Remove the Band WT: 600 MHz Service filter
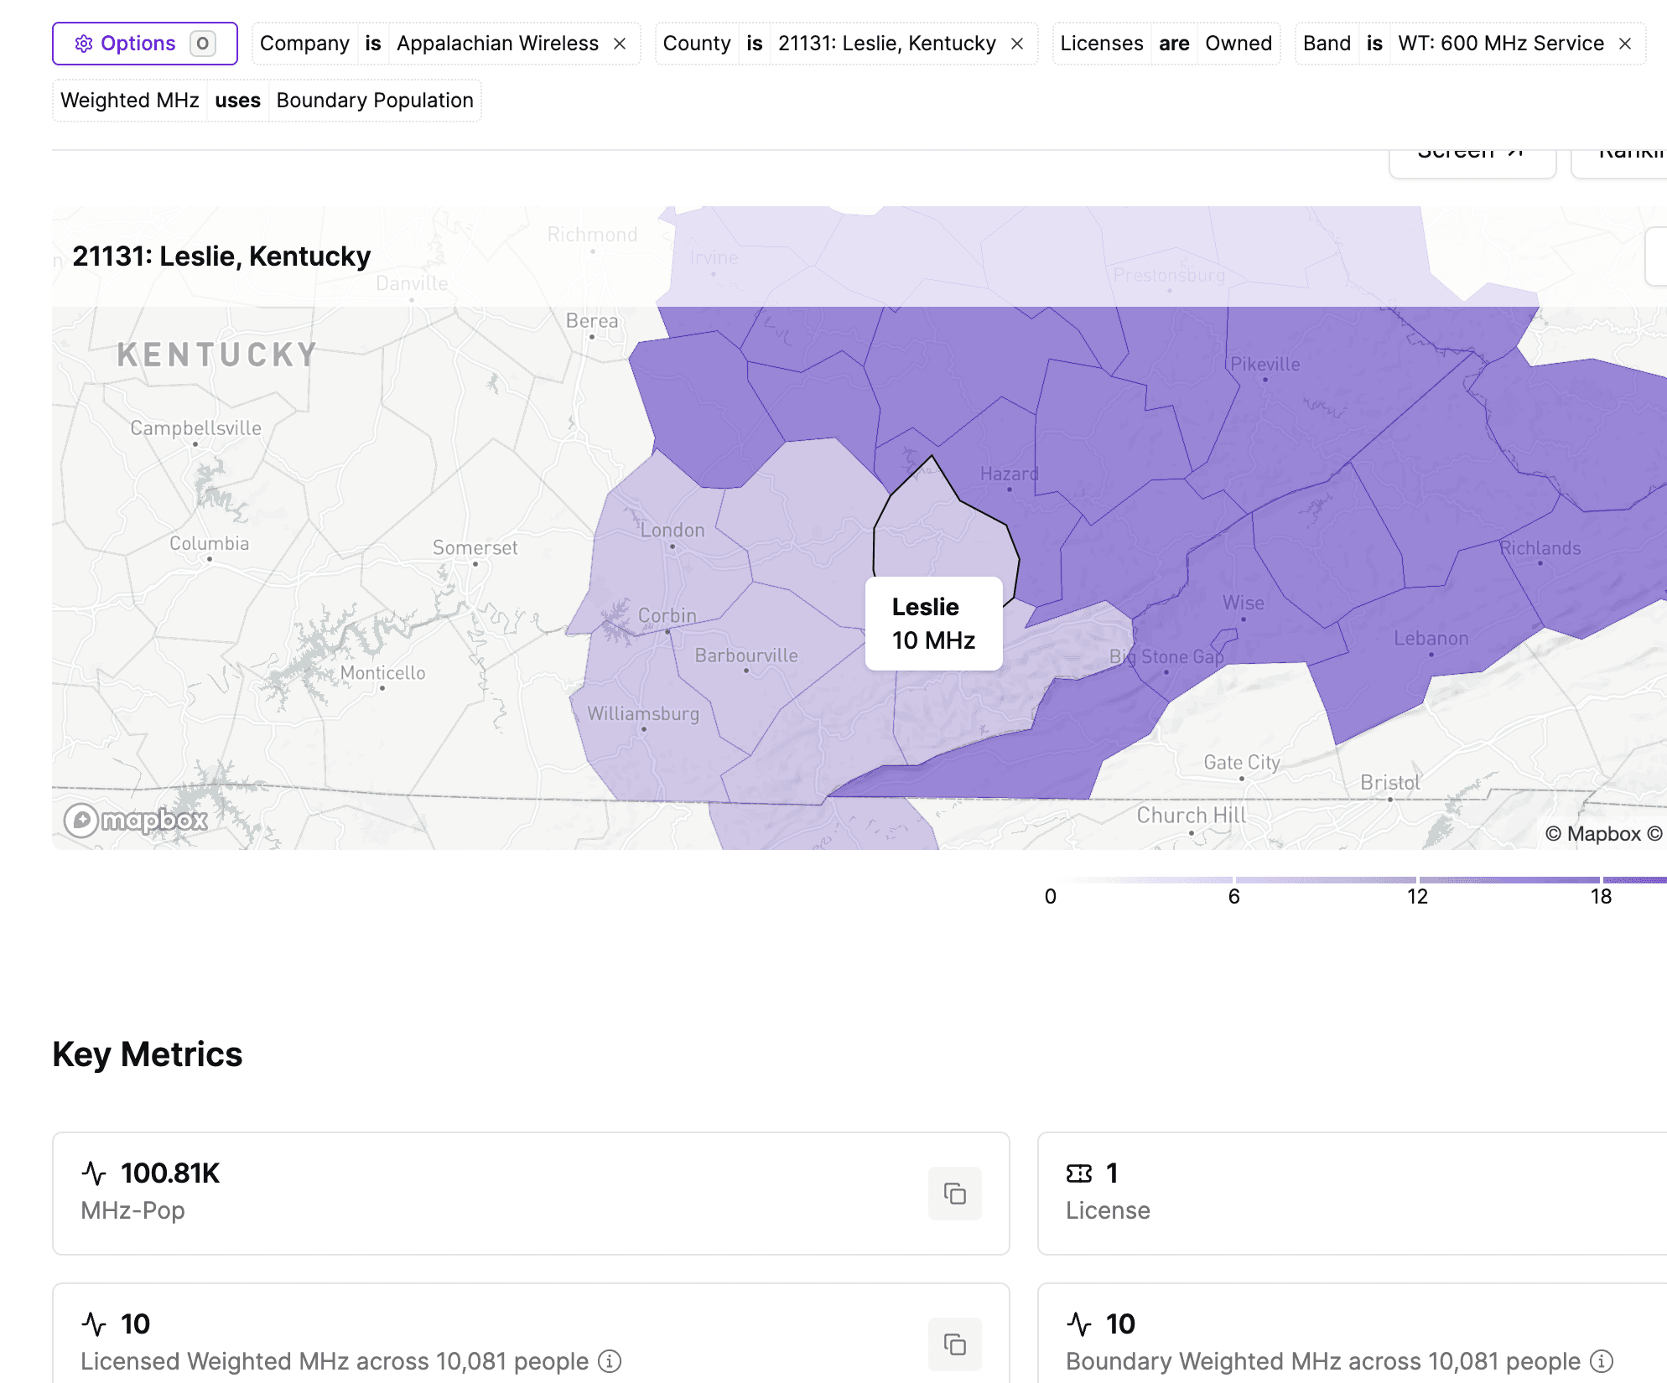The width and height of the screenshot is (1667, 1383). (1629, 42)
